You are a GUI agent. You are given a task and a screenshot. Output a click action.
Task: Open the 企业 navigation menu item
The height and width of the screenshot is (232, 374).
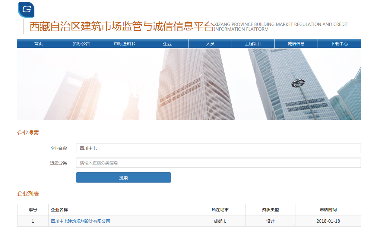pos(167,43)
